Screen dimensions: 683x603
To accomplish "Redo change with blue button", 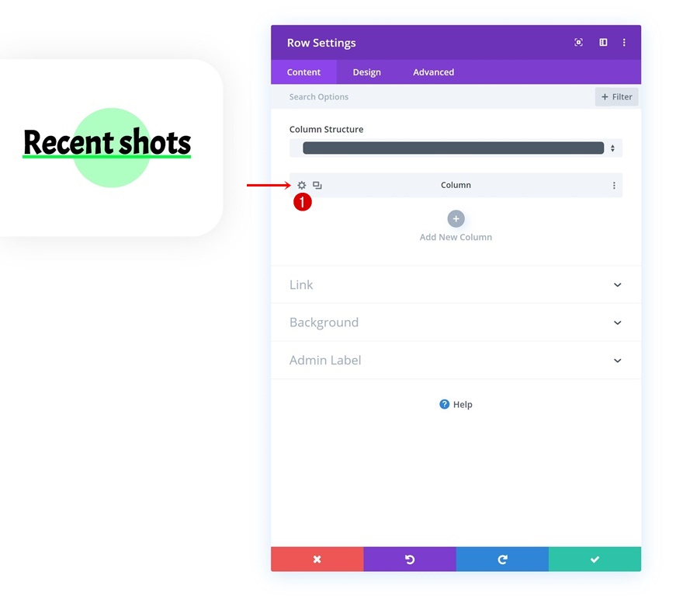I will click(502, 559).
